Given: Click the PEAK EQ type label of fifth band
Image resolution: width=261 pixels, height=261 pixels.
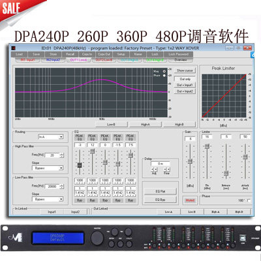Looking at the screenshot, I should tap(130, 137).
